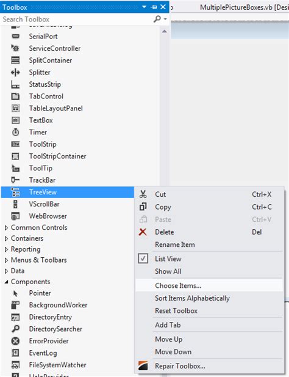The height and width of the screenshot is (377, 289).
Task: Select the WebBrowser icon
Action: point(15,216)
